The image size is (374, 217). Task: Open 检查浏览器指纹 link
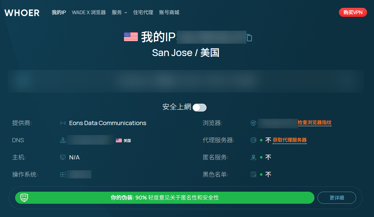pyautogui.click(x=315, y=123)
